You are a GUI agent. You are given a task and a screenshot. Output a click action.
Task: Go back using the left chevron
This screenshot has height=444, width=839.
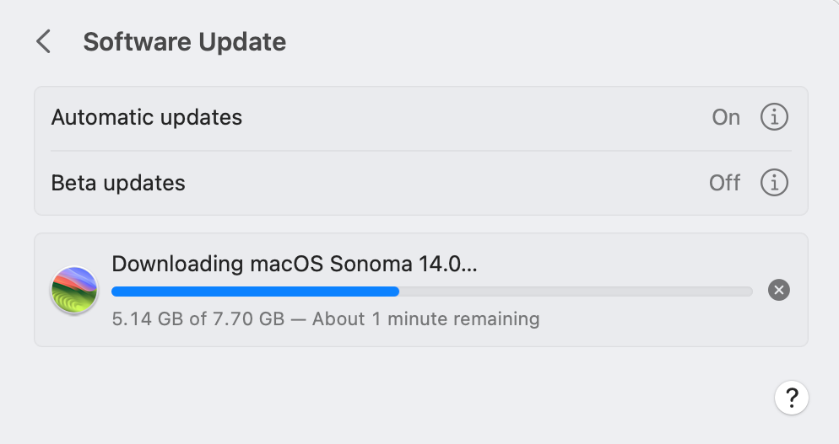(44, 41)
